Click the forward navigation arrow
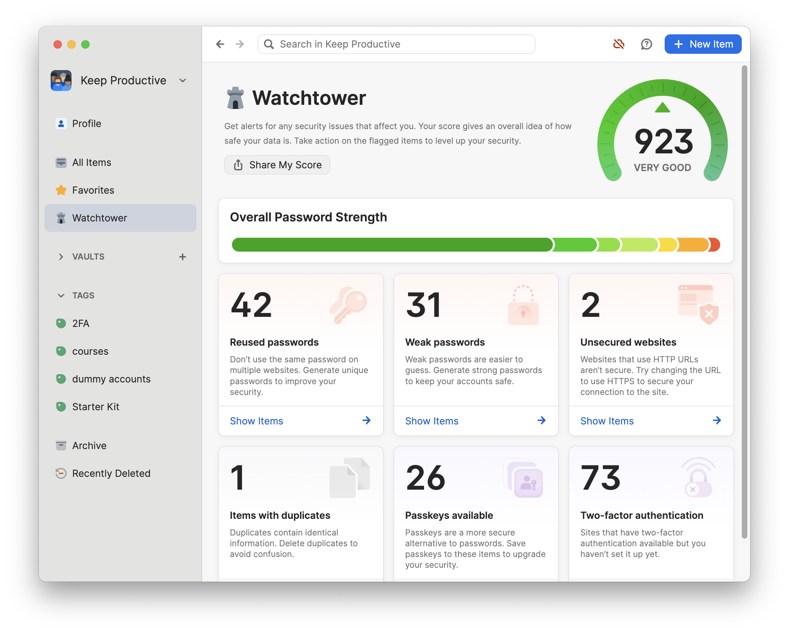This screenshot has height=633, width=789. tap(240, 44)
